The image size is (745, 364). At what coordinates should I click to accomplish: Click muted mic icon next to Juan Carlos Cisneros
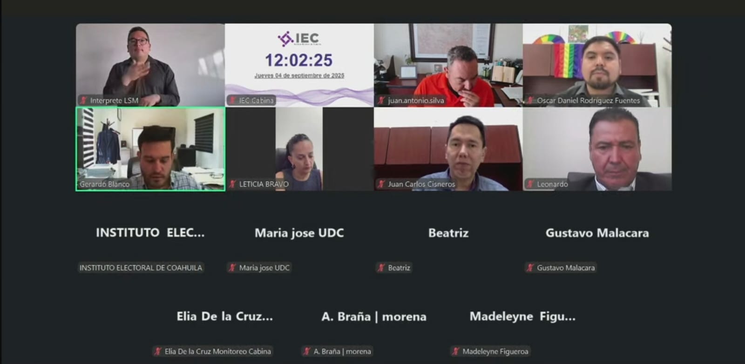[x=381, y=184]
